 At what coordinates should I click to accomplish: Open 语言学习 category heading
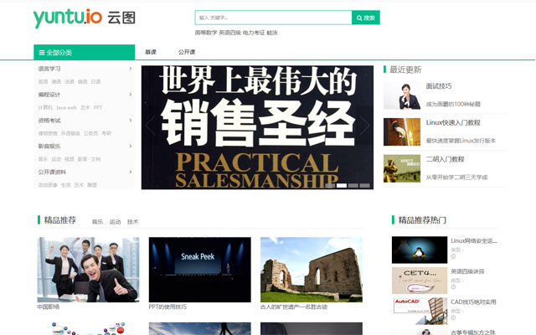pos(49,69)
